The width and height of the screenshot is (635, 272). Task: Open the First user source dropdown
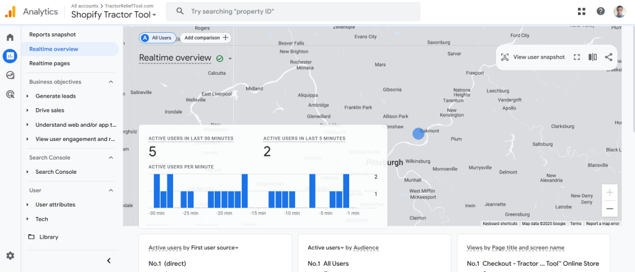[x=215, y=248]
